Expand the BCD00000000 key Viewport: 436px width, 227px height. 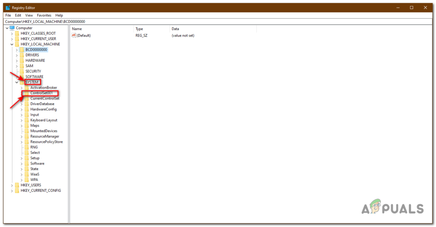point(17,50)
